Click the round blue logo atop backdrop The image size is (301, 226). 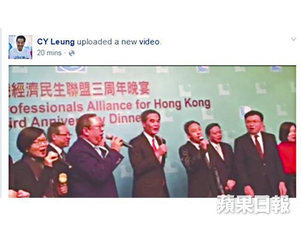tap(71, 69)
